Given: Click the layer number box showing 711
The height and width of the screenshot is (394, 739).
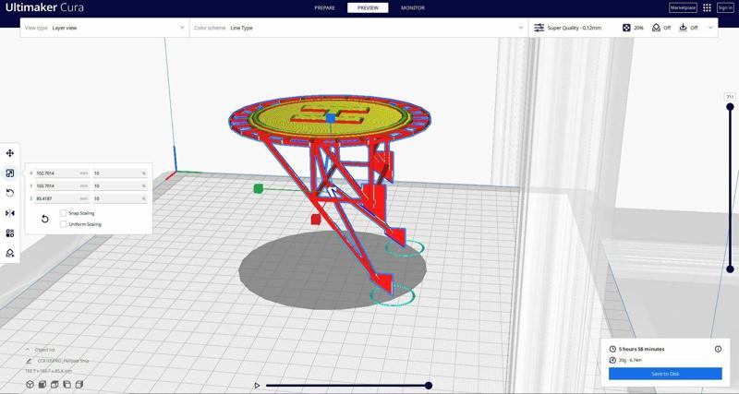Looking at the screenshot, I should 730,97.
